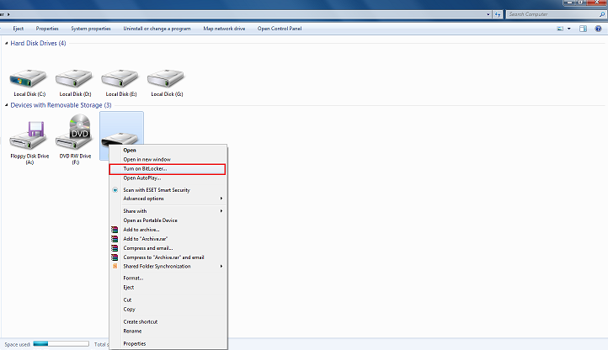Select the Floppy Disk Drive (A:) icon
Screen dimensions: 608x350
(28, 135)
